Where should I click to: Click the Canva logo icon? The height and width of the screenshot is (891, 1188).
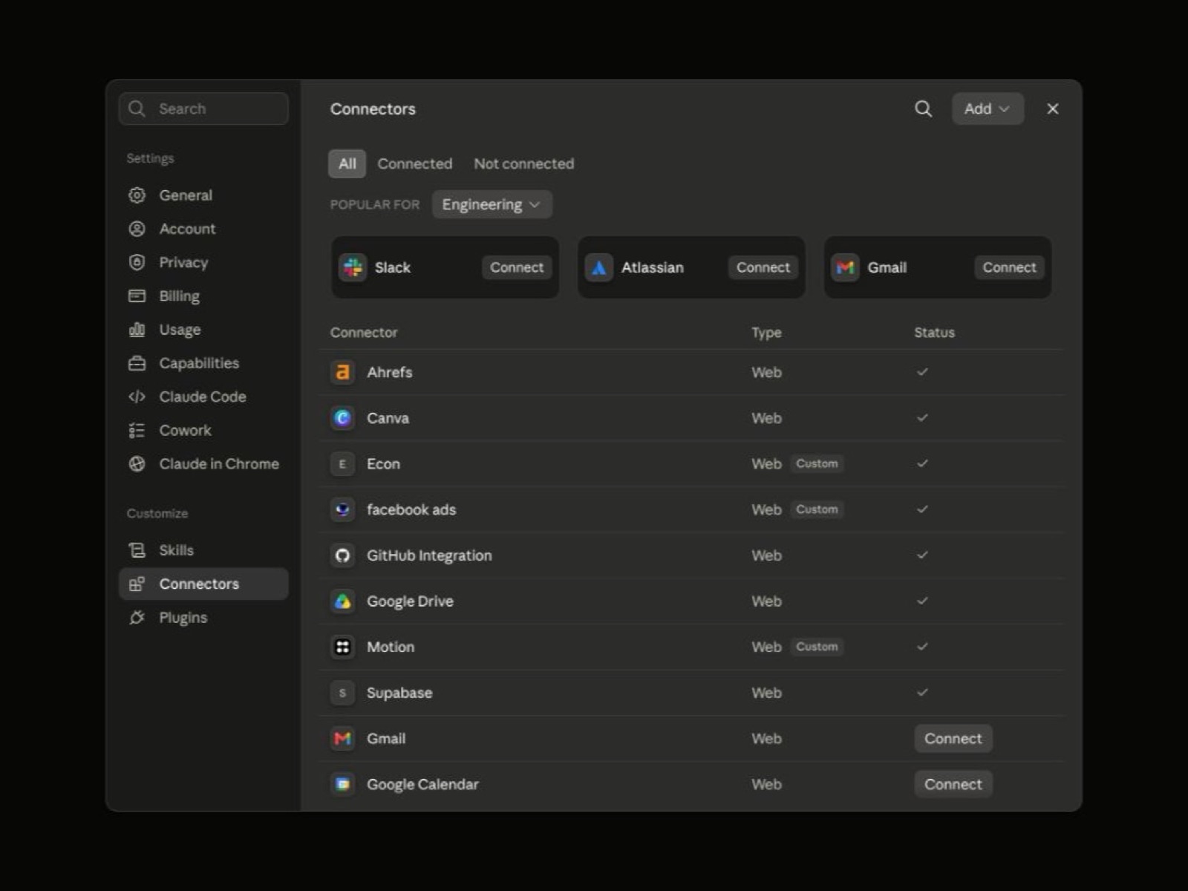[342, 418]
